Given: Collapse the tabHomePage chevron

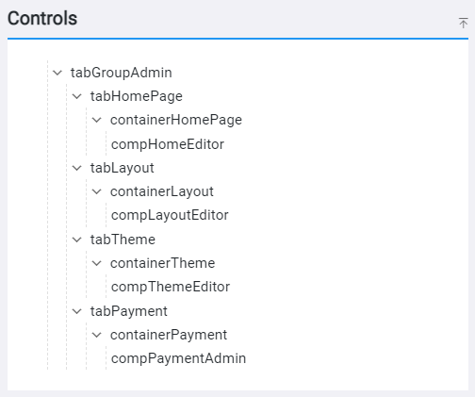Looking at the screenshot, I should point(77,96).
